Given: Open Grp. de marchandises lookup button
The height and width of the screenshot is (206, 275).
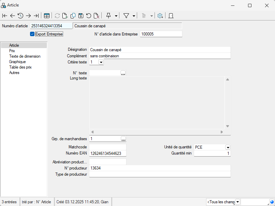Looking at the screenshot, I should click(123, 139).
